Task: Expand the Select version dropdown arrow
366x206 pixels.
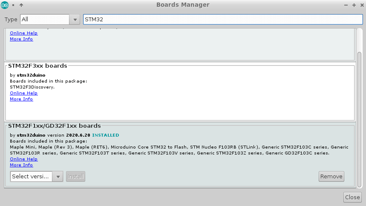Action: point(58,177)
